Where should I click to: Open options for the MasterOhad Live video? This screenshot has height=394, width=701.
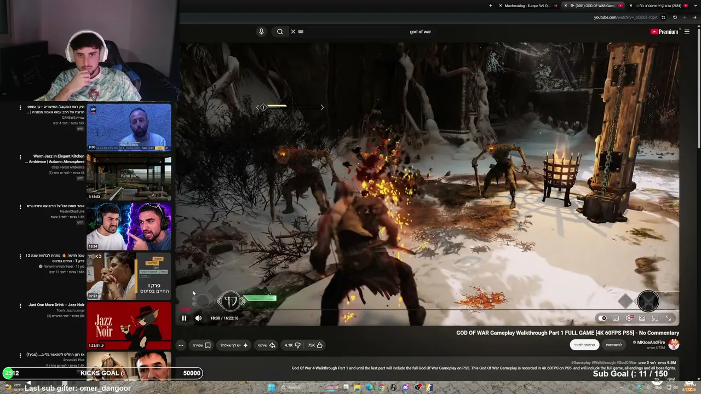coord(20,207)
